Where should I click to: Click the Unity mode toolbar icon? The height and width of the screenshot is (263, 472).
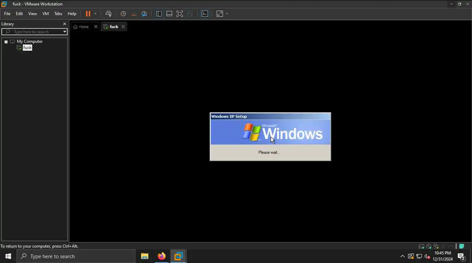coord(190,14)
